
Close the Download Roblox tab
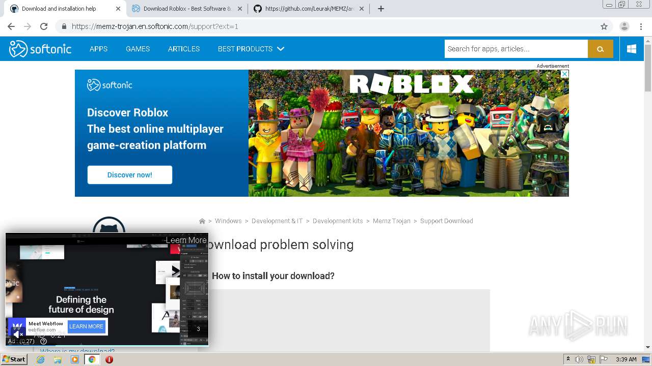239,9
